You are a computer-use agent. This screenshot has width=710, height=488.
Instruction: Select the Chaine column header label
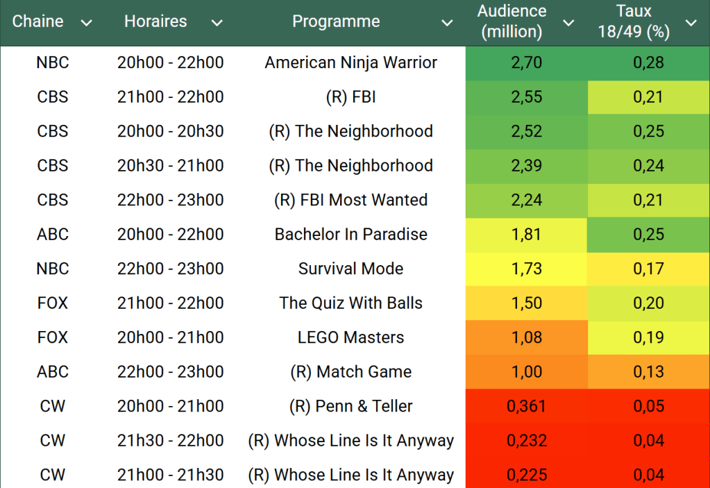pos(38,22)
